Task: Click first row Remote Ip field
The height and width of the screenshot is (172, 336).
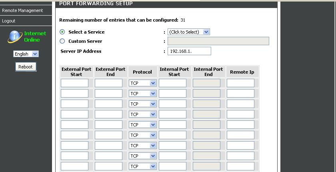Action: (x=241, y=83)
